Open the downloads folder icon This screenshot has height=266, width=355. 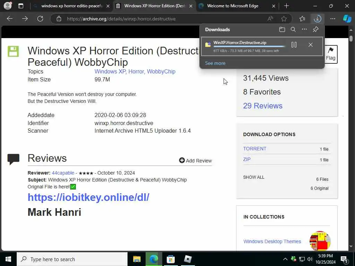point(282,29)
